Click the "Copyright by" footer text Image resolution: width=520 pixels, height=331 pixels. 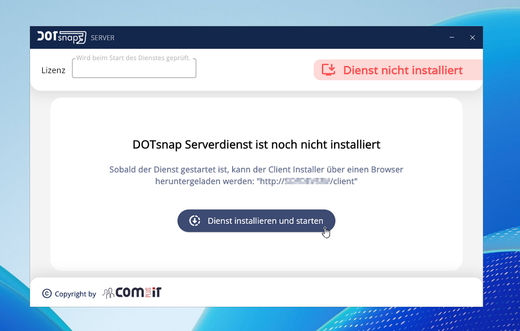(75, 294)
